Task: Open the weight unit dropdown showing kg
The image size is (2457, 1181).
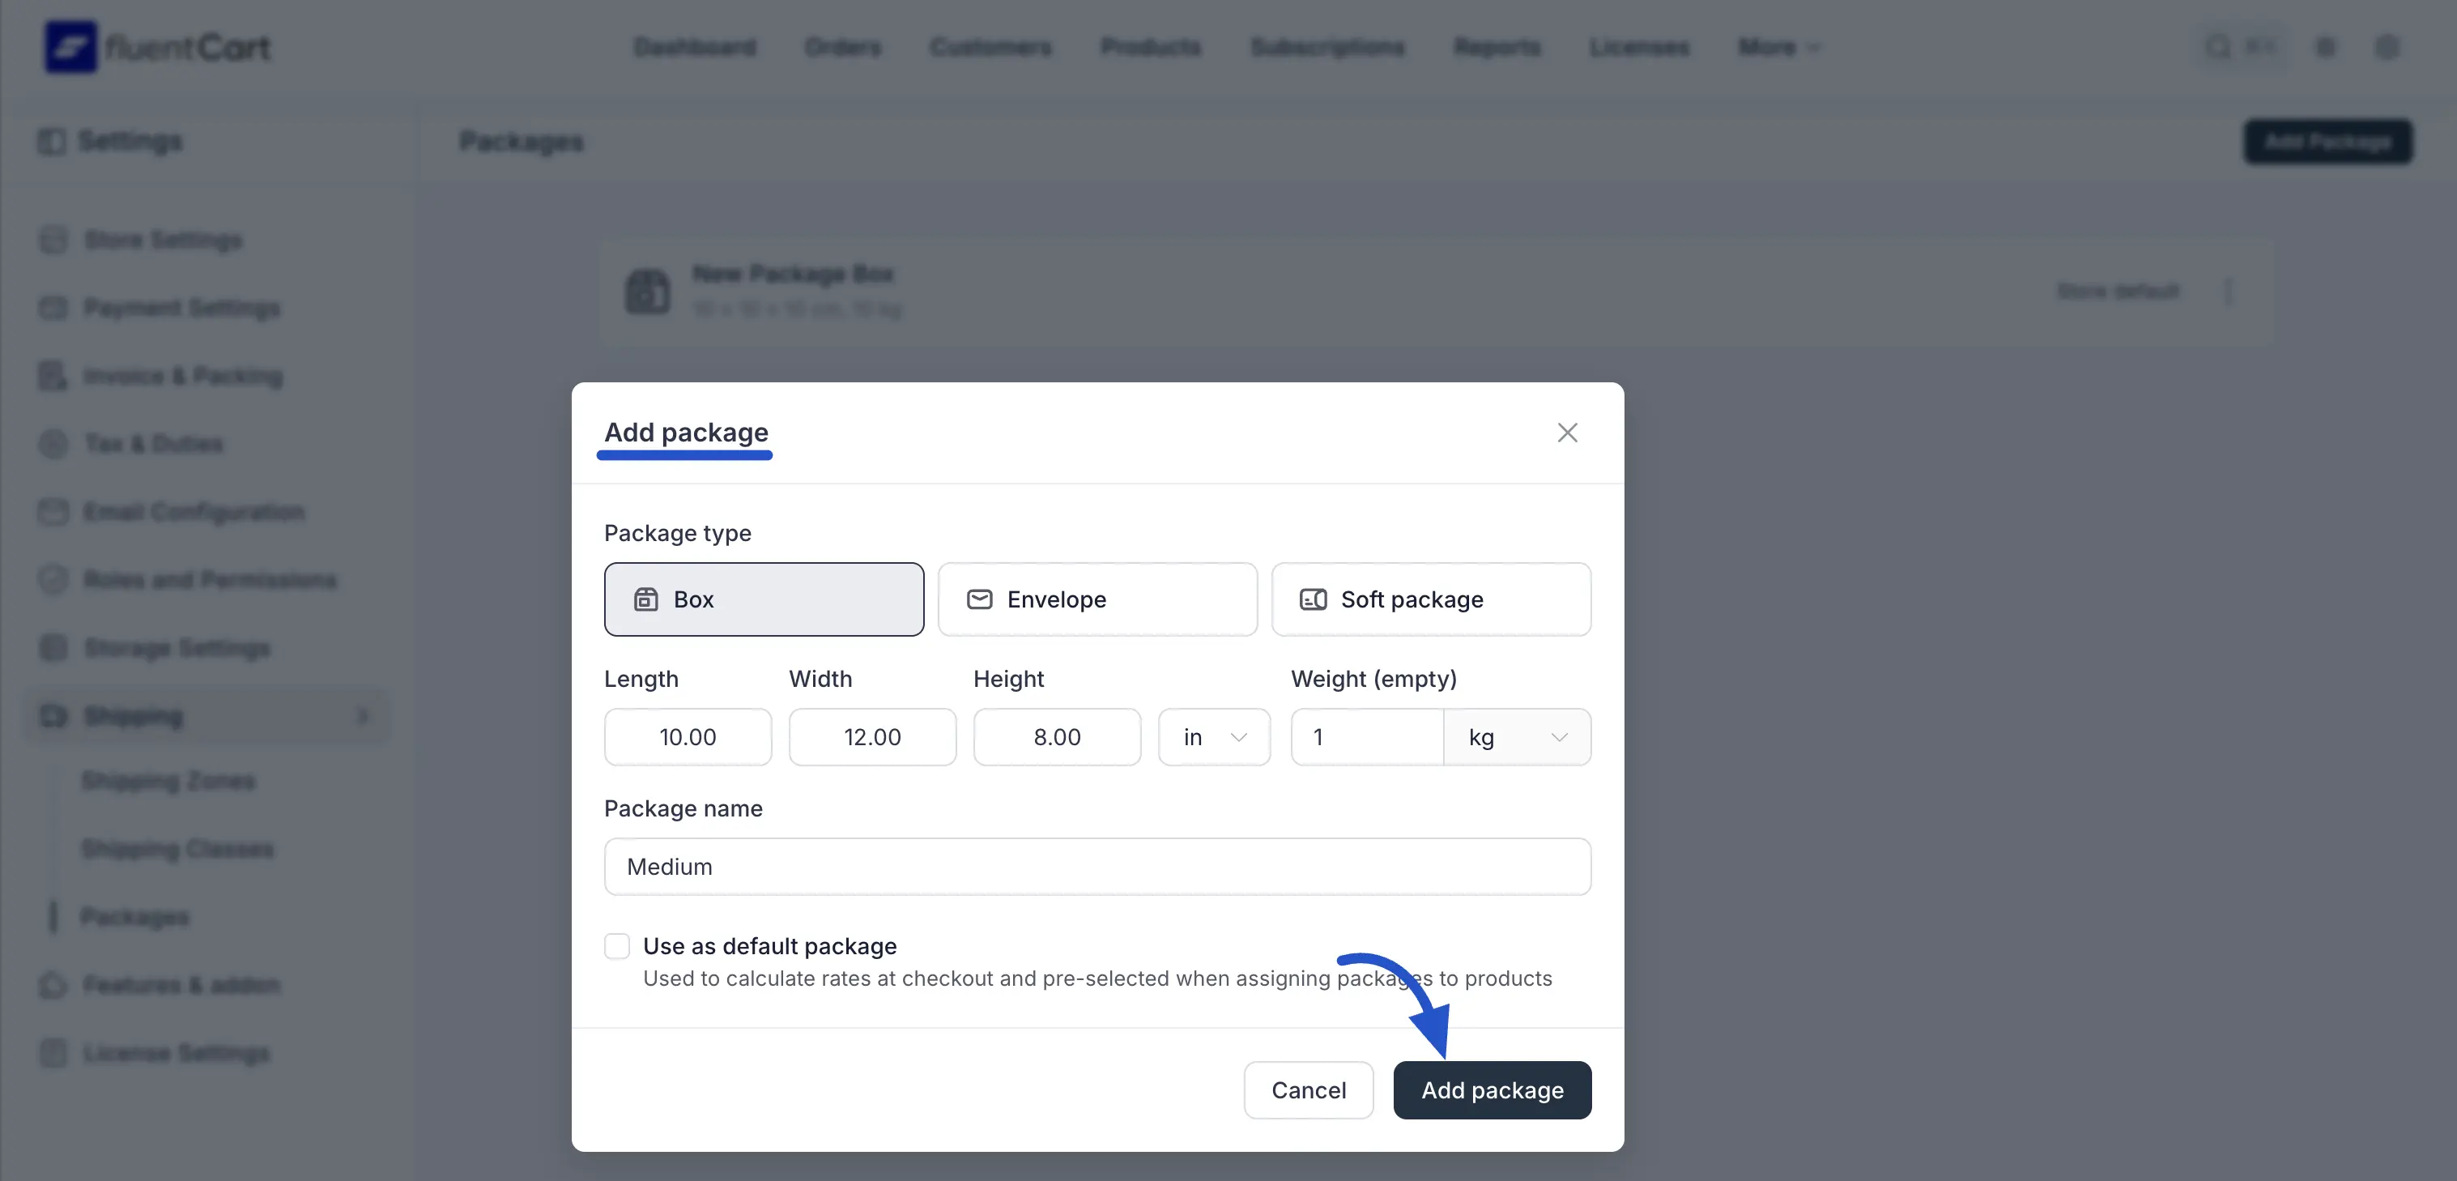Action: (x=1517, y=736)
